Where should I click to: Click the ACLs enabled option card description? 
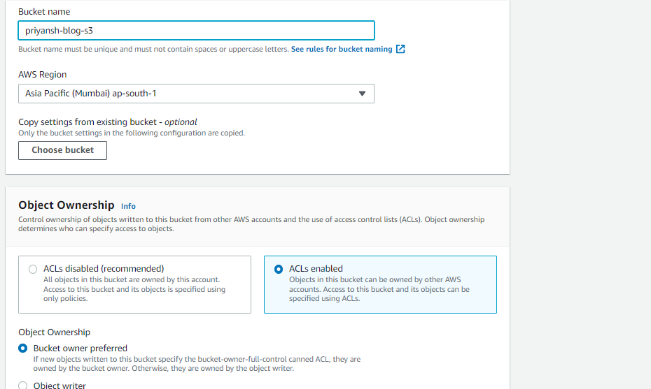379,289
